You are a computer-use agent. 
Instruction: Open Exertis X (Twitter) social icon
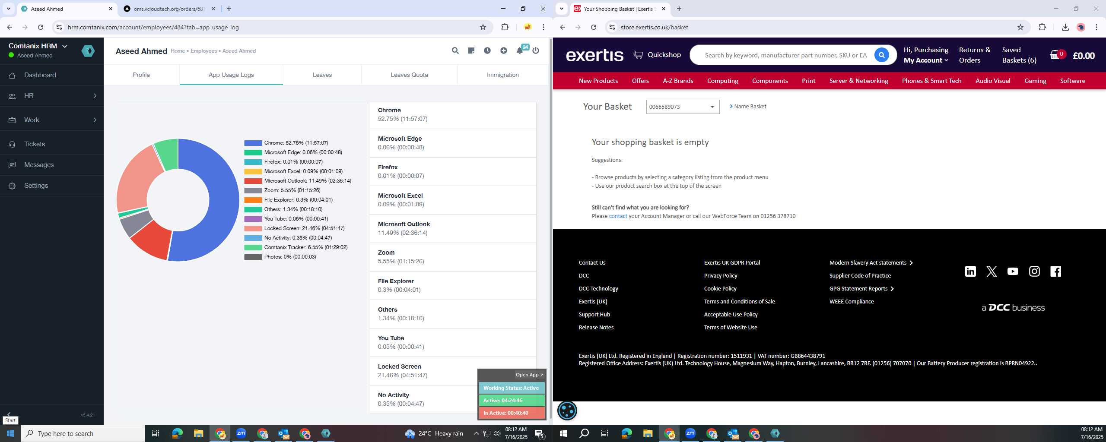tap(992, 271)
